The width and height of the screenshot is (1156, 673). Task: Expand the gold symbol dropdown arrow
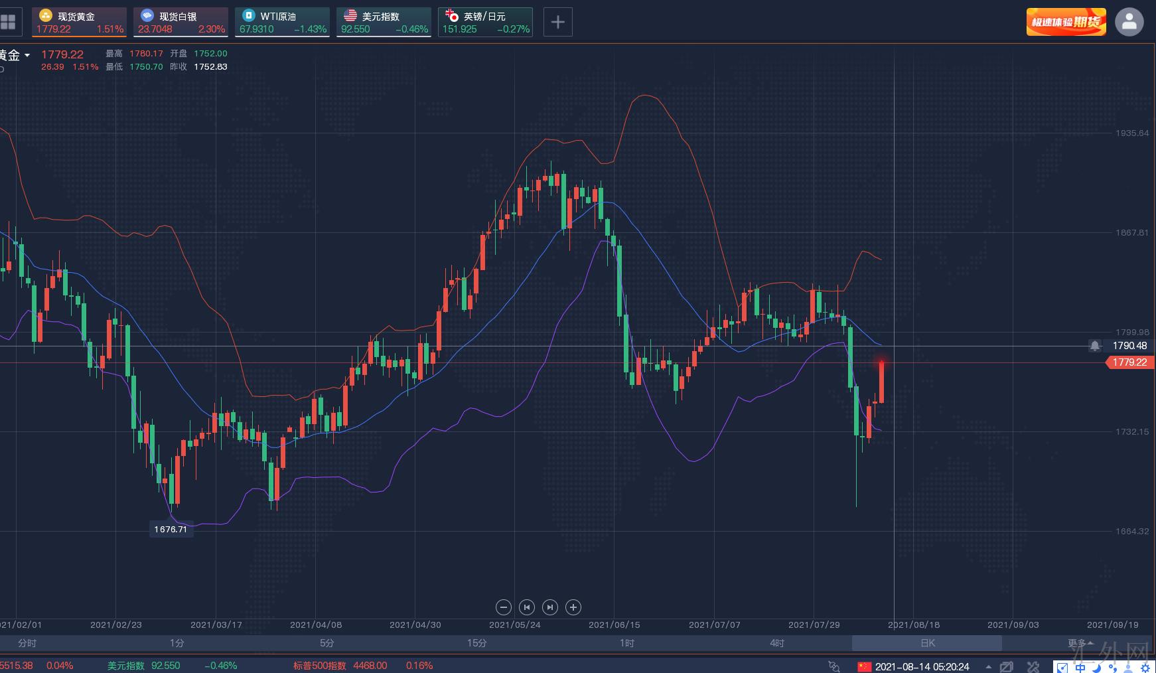[27, 56]
